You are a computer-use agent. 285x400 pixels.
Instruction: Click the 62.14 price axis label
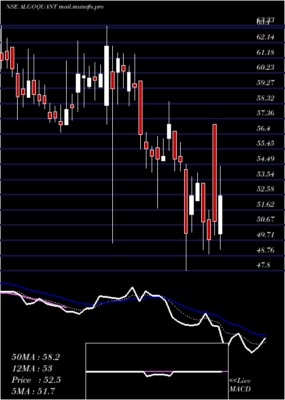266,37
